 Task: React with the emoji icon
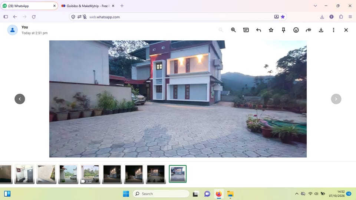(x=296, y=30)
